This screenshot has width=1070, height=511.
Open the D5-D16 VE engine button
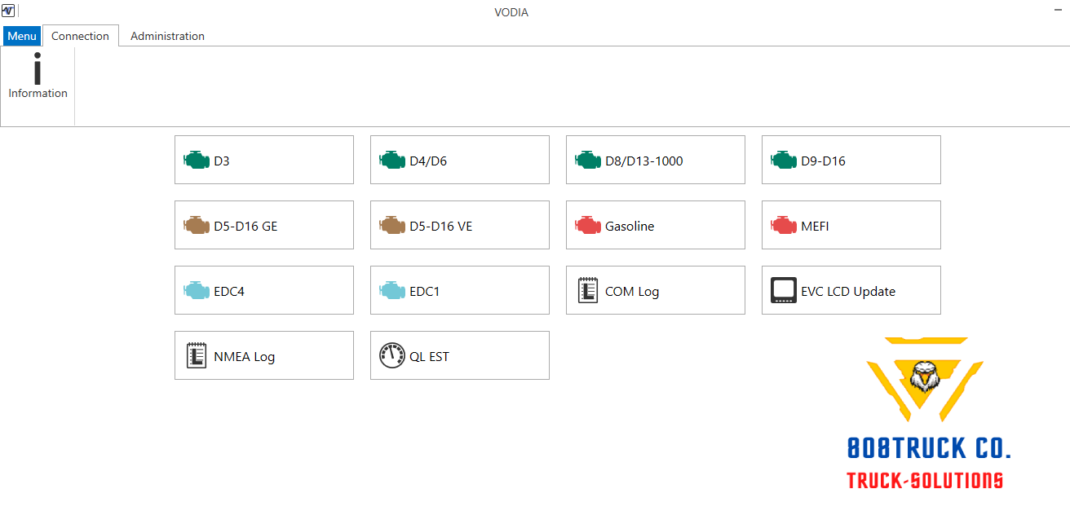pyautogui.click(x=459, y=225)
